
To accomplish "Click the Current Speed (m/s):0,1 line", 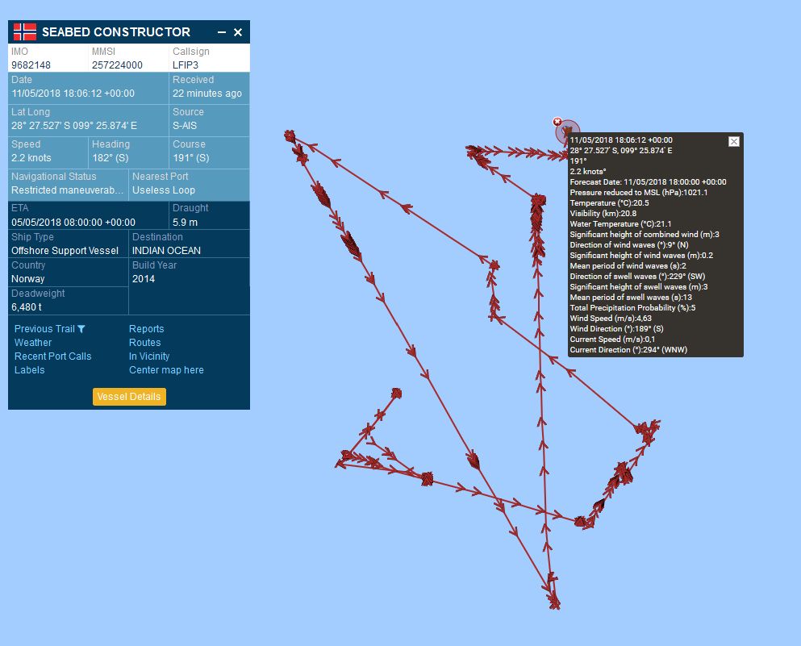I will (612, 339).
